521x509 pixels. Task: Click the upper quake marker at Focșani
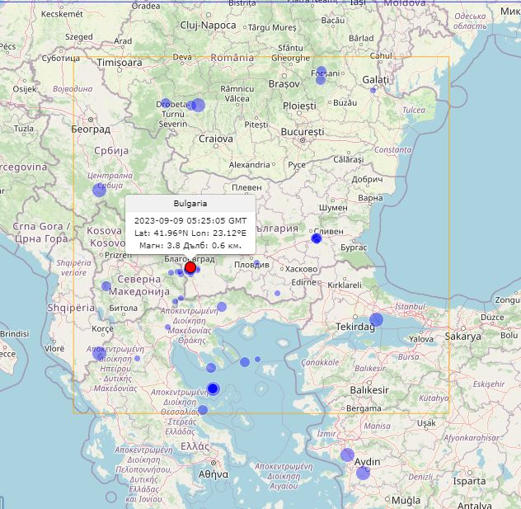tap(321, 71)
